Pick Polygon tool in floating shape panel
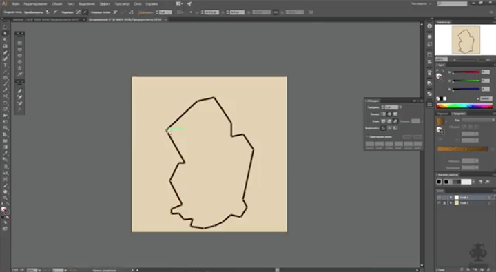 click(19, 62)
